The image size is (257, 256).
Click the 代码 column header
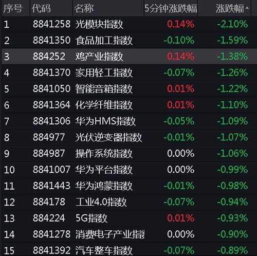pyautogui.click(x=41, y=8)
